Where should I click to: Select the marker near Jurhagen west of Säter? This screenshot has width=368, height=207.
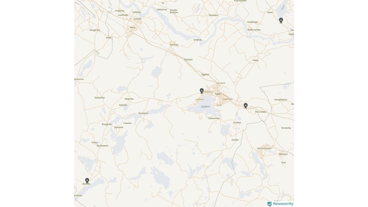point(202,91)
